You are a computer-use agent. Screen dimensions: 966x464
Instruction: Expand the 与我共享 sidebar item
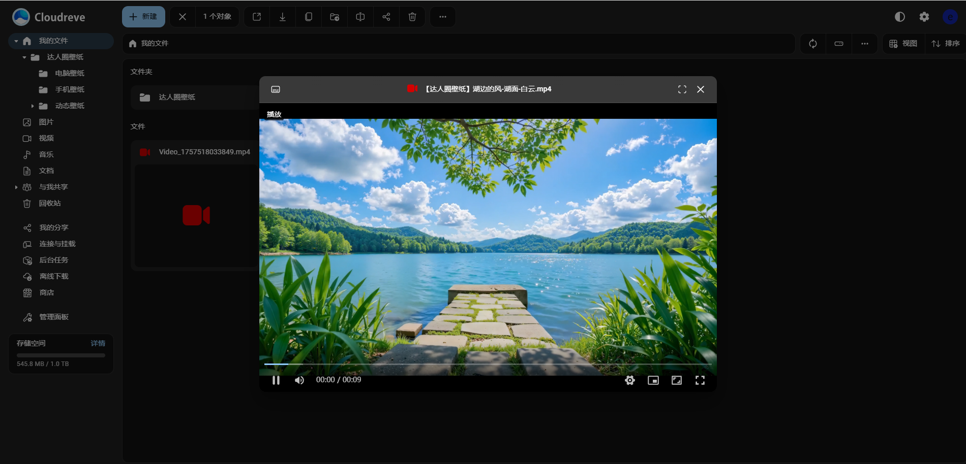click(16, 187)
